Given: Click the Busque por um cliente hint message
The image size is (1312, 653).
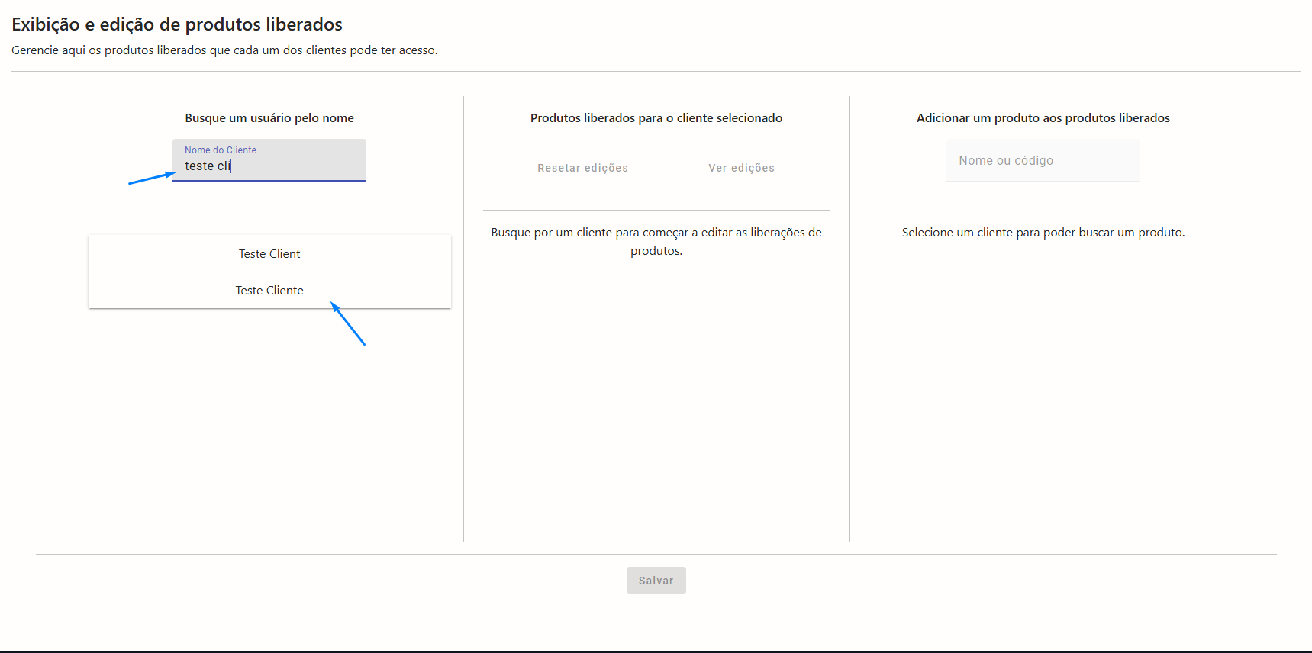Looking at the screenshot, I should 656,241.
